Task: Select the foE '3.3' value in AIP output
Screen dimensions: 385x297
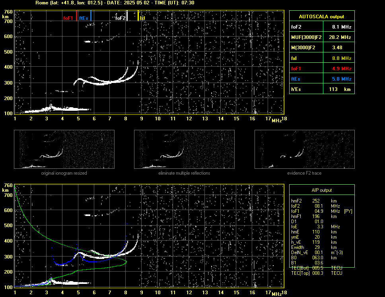Action: click(320, 227)
